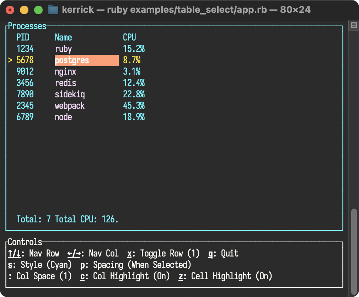
Task: Click CPU value 12.4%
Action: [x=134, y=83]
